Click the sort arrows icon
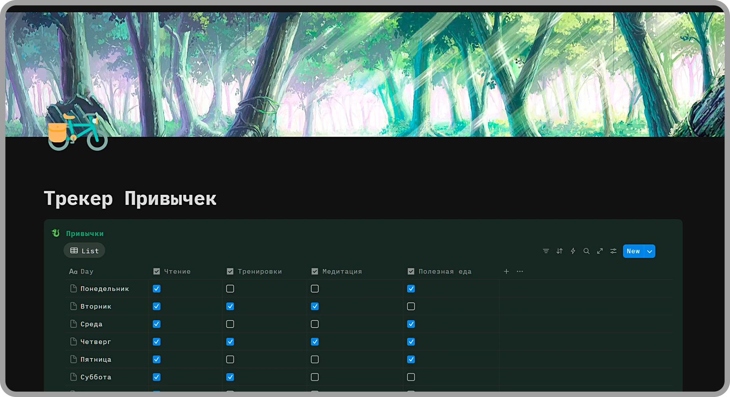730x397 pixels. coord(559,251)
